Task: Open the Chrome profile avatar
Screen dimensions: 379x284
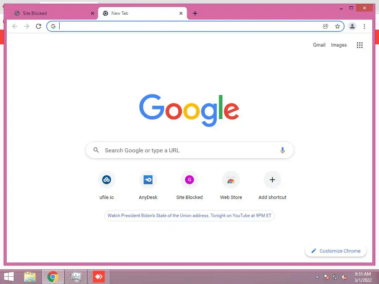Action: pos(352,26)
